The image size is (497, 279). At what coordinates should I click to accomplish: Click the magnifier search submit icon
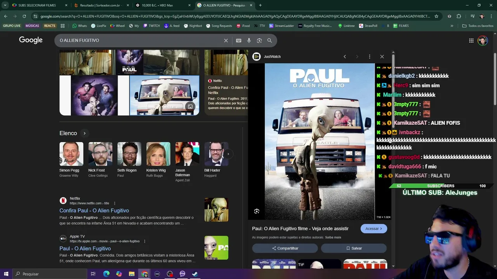pos(269,40)
